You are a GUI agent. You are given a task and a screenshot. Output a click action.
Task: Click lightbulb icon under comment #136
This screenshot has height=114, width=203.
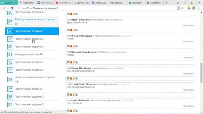(74, 62)
